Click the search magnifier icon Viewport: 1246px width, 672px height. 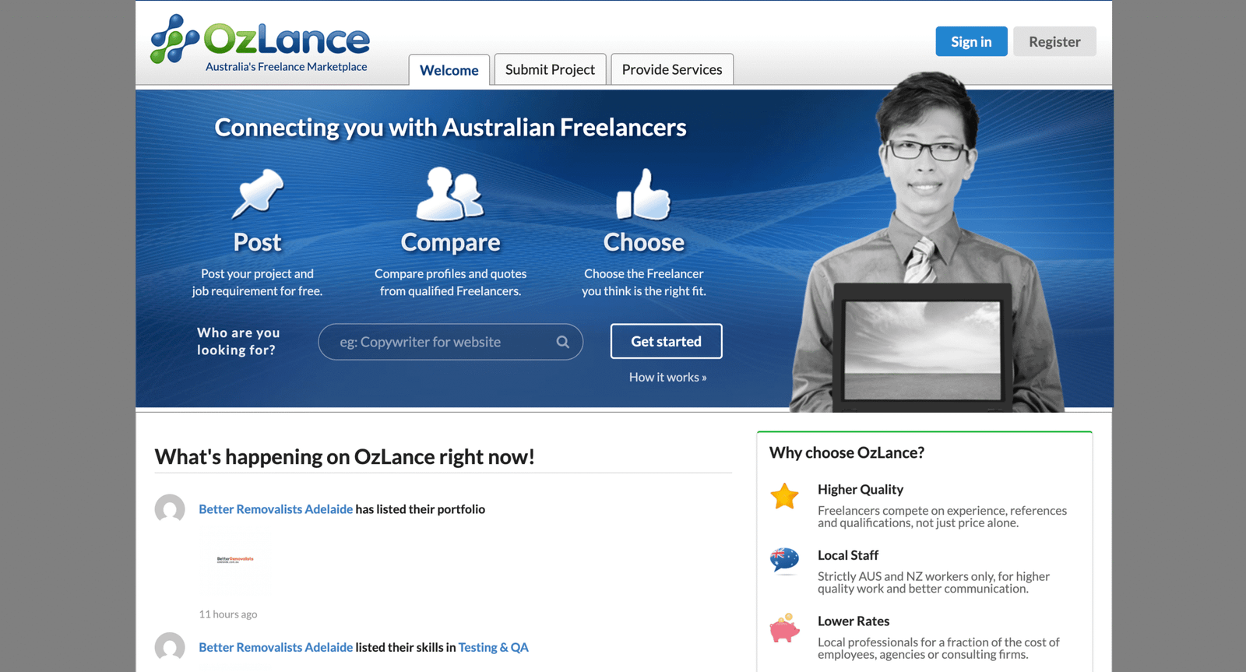562,342
